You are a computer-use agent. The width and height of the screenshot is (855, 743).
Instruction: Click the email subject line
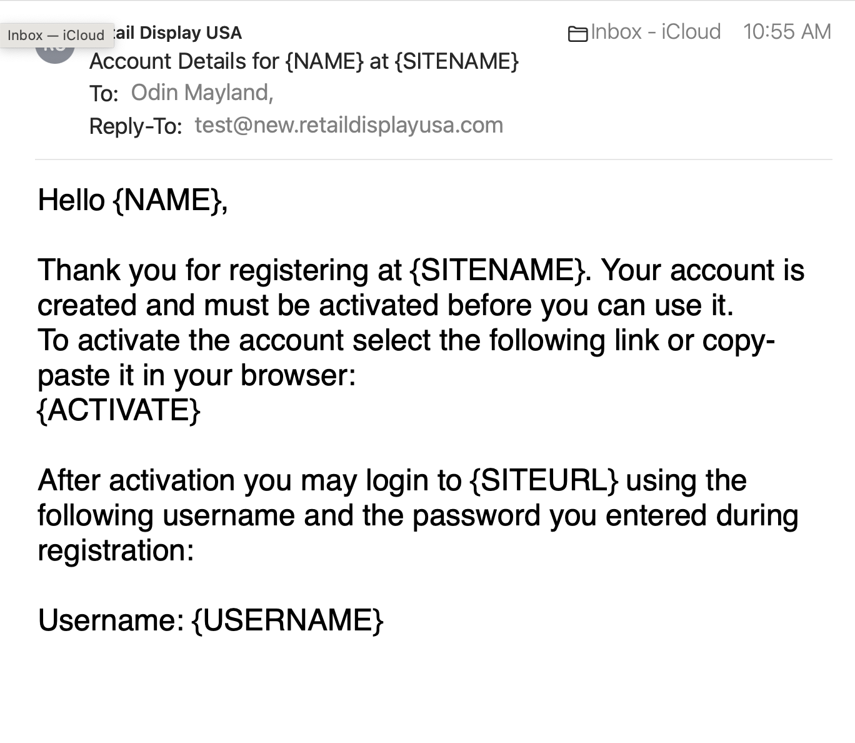pos(304,61)
